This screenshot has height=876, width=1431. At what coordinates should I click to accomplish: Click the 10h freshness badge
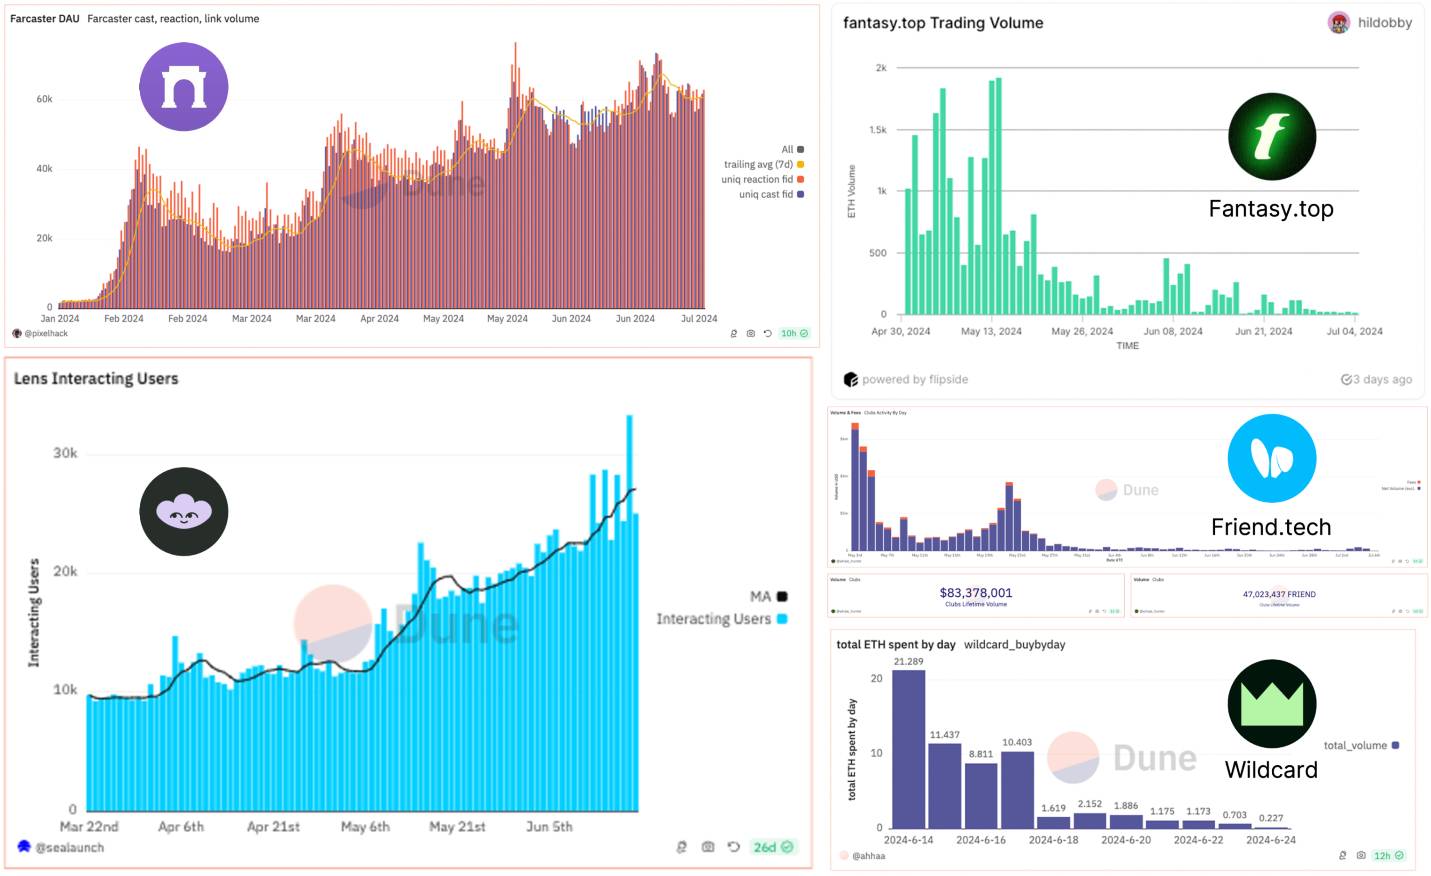pos(794,334)
